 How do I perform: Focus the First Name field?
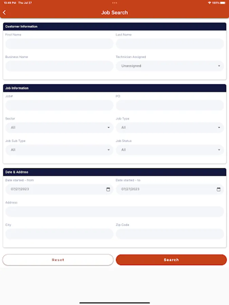coord(59,44)
